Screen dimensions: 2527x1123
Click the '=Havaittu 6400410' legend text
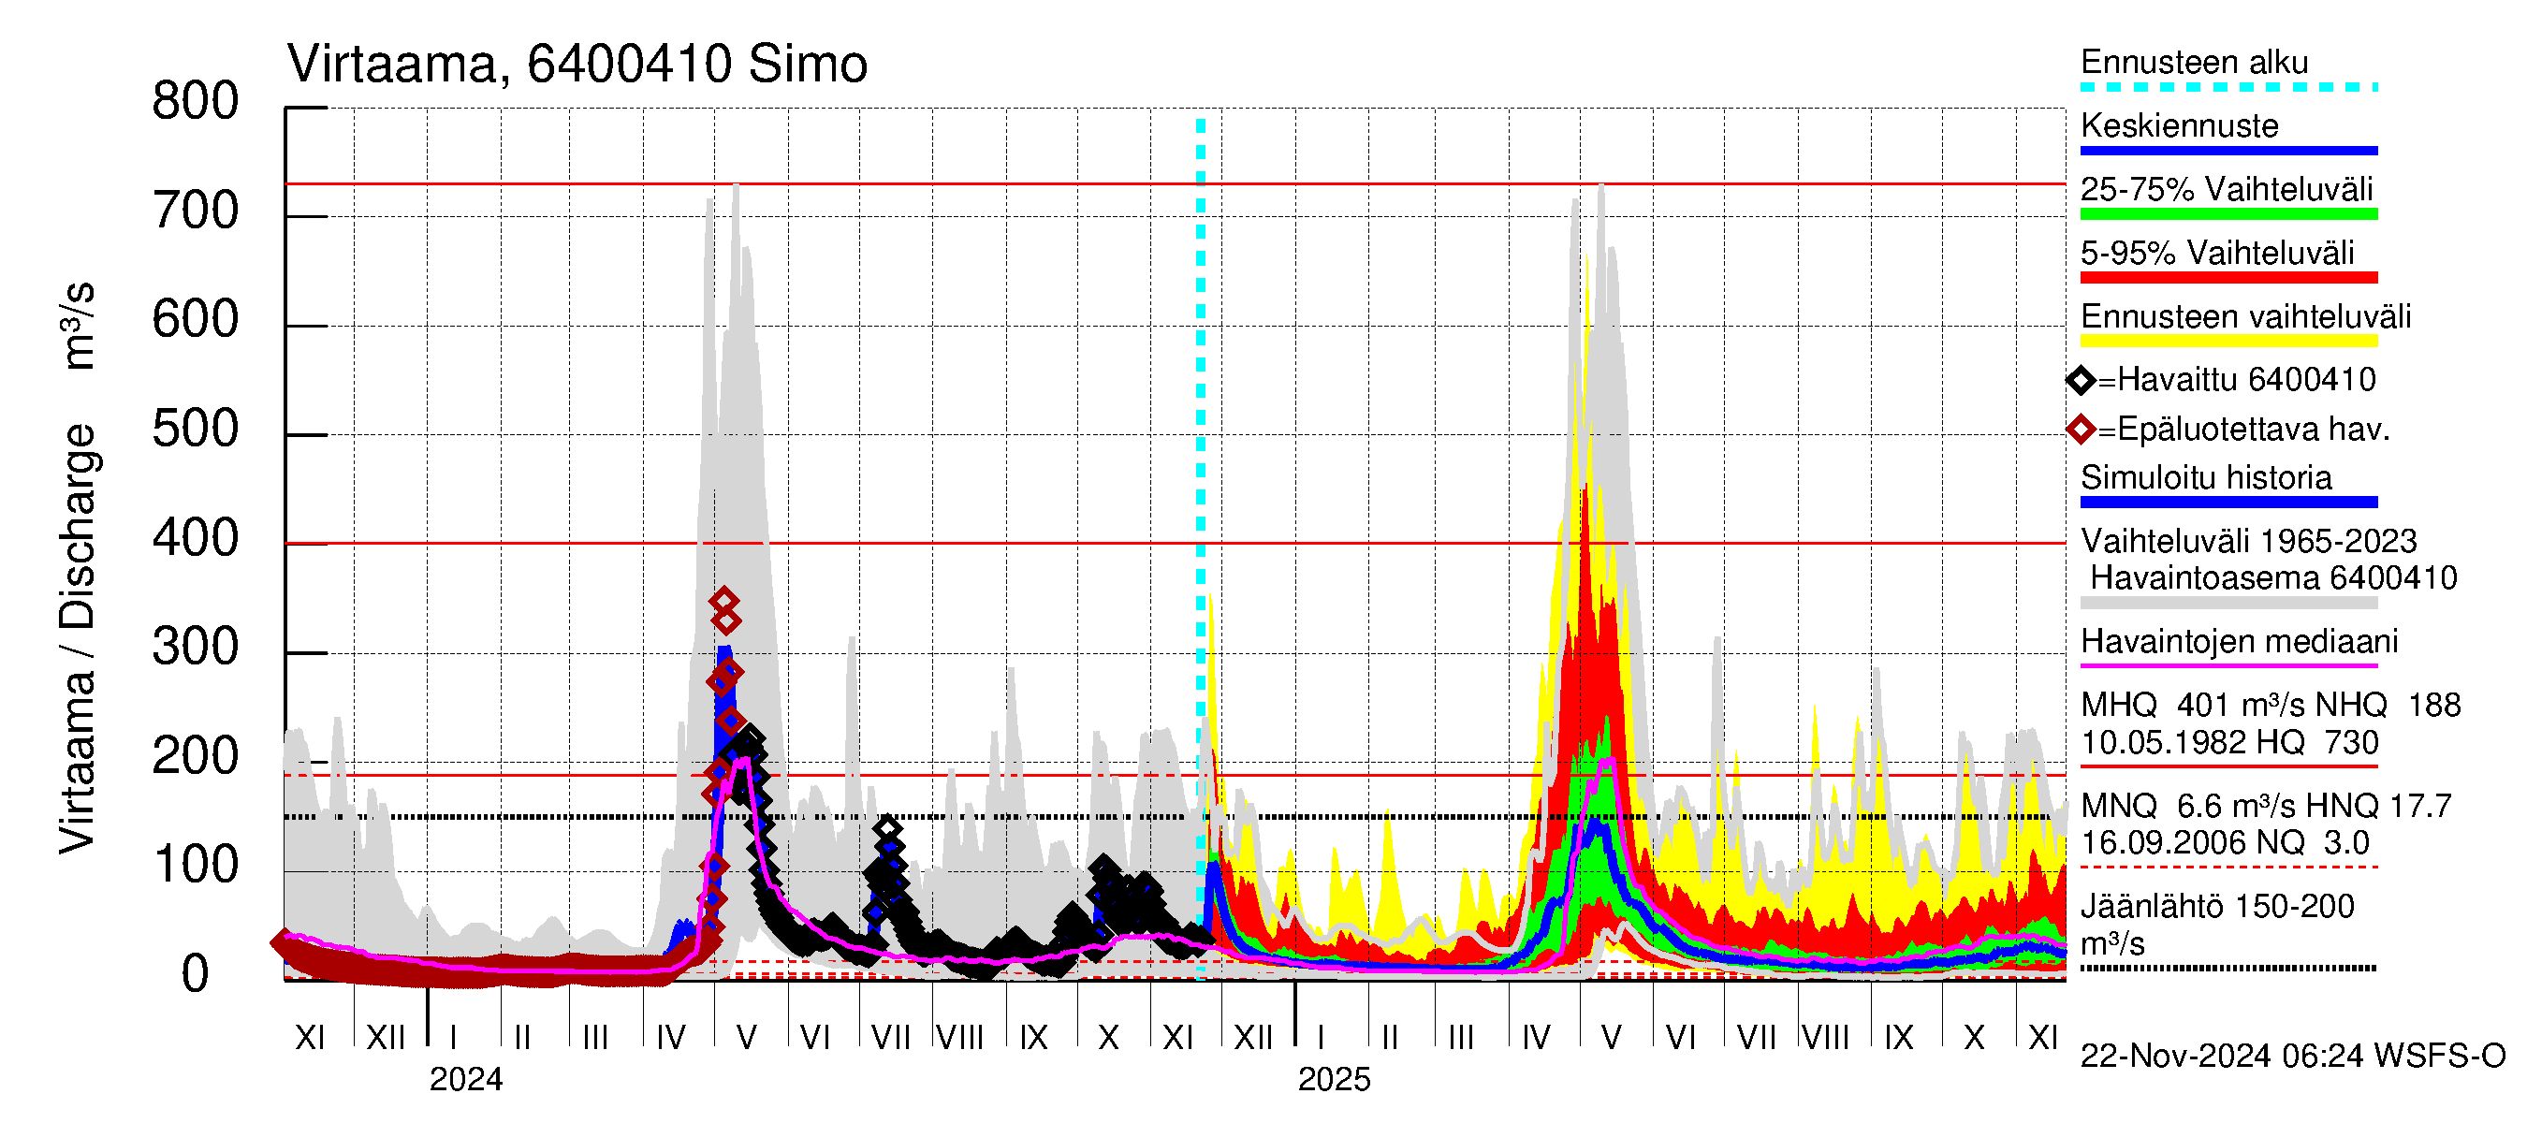click(x=2237, y=380)
